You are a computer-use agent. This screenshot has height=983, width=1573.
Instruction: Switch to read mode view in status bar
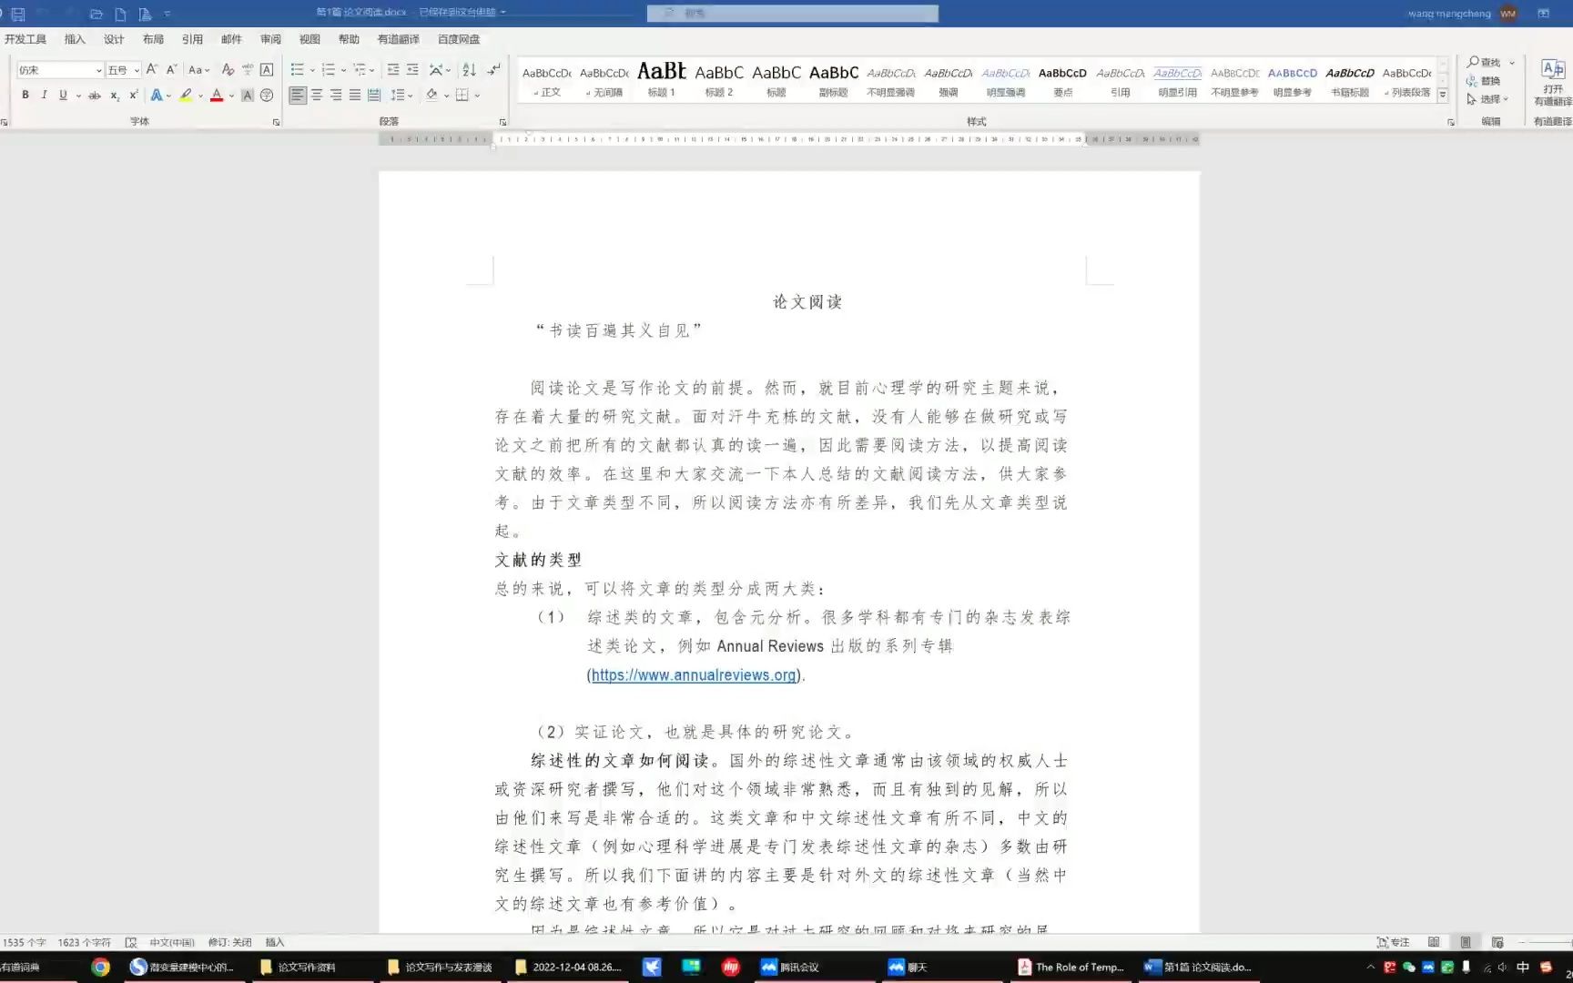pos(1434,942)
